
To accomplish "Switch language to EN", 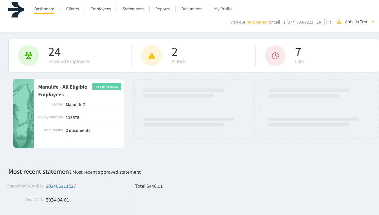I will pyautogui.click(x=319, y=22).
